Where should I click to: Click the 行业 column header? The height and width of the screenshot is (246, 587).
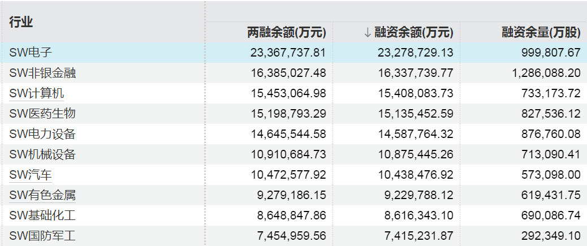click(x=21, y=22)
